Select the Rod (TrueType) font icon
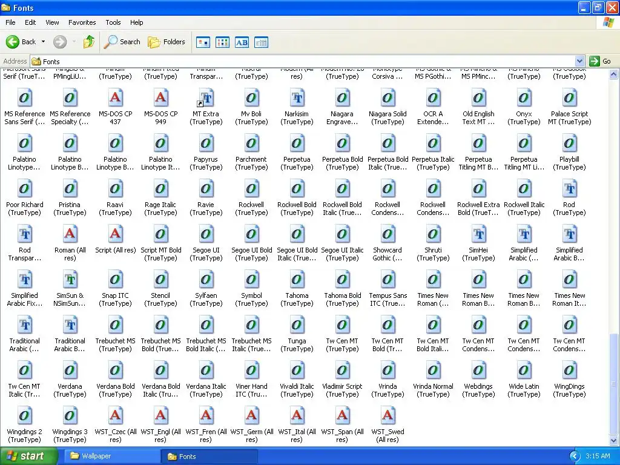Viewport: 620px width, 465px height. click(569, 189)
